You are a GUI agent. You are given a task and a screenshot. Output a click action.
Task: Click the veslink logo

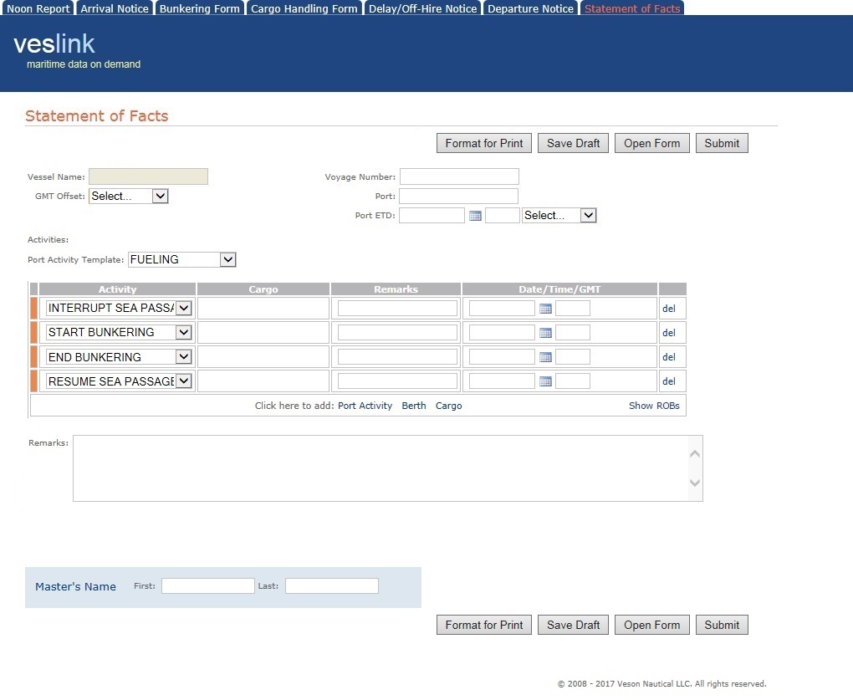pos(54,43)
